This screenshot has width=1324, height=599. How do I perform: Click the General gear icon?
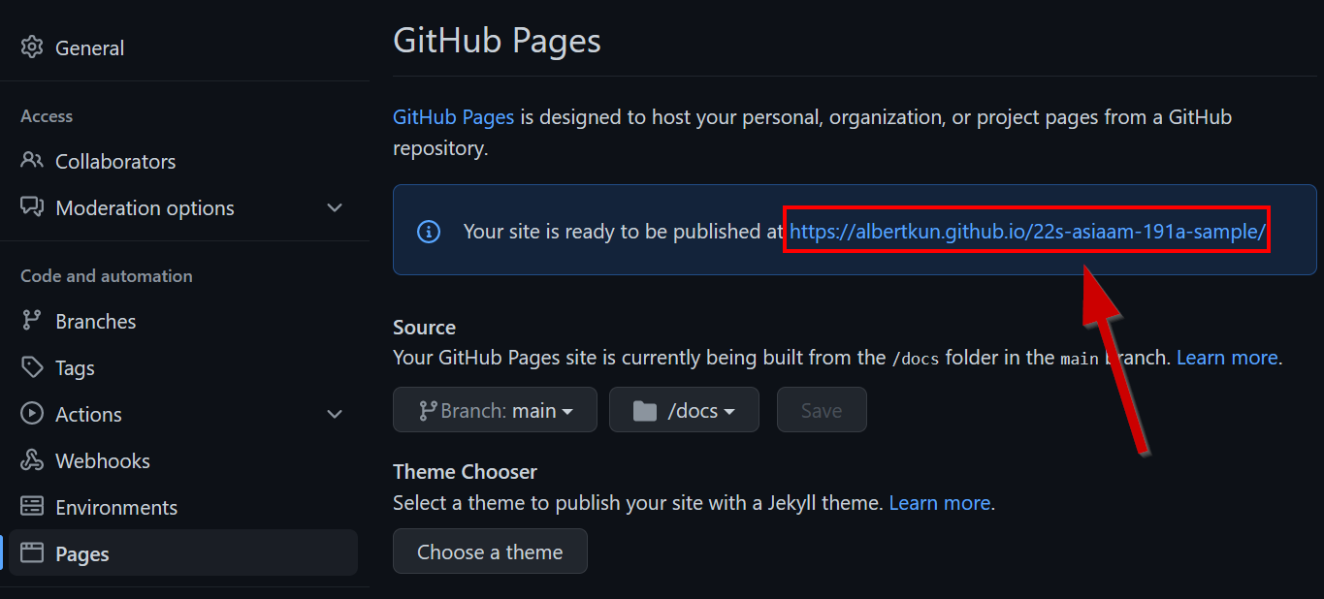coord(32,47)
